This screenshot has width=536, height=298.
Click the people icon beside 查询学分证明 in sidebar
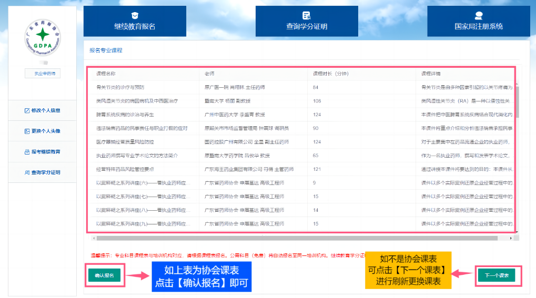[27, 172]
